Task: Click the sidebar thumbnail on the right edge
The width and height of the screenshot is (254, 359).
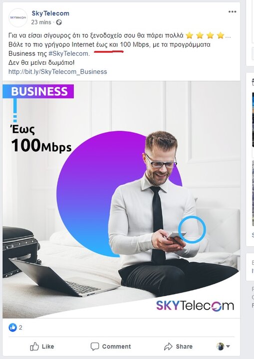Action: (x=253, y=120)
